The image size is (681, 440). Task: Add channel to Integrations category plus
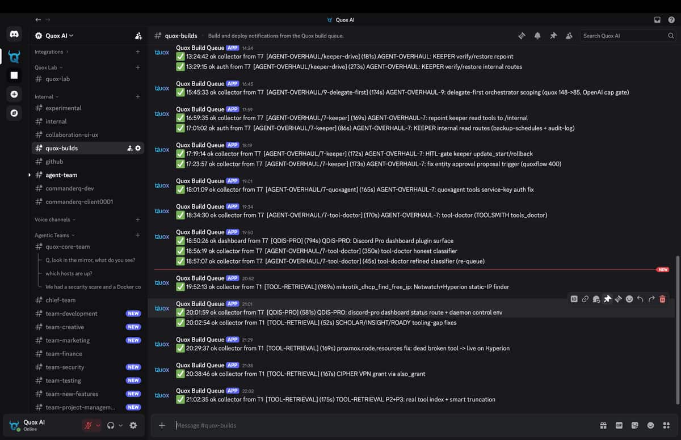pos(138,52)
